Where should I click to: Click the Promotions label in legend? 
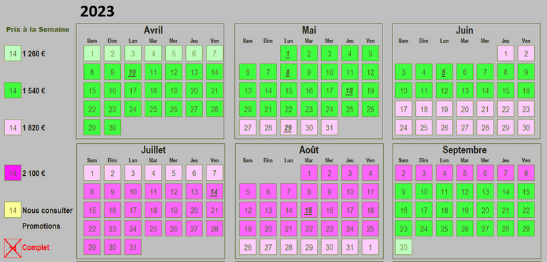[41, 226]
